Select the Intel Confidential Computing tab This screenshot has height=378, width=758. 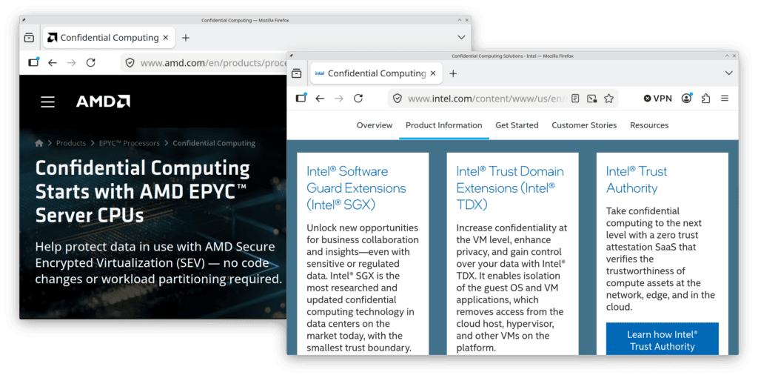click(x=375, y=73)
